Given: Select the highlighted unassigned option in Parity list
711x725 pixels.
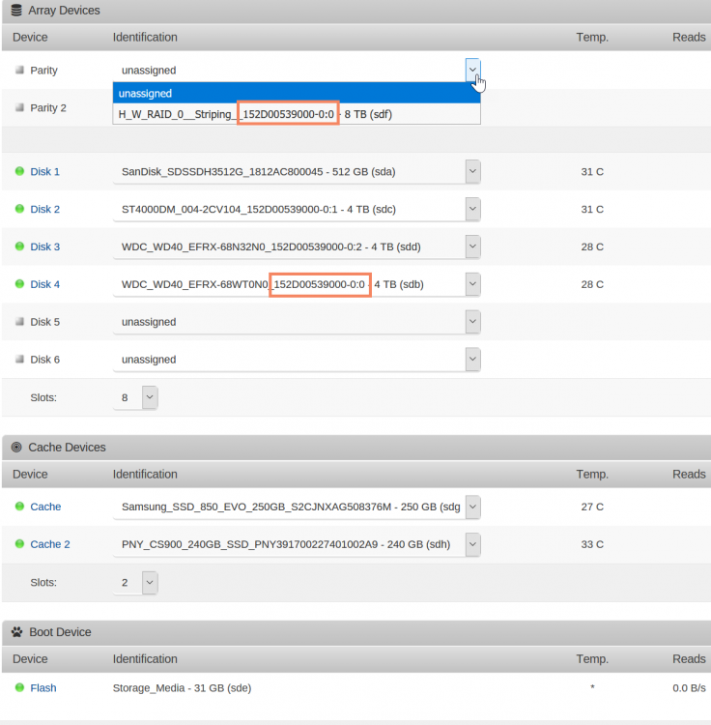Looking at the screenshot, I should click(x=297, y=93).
